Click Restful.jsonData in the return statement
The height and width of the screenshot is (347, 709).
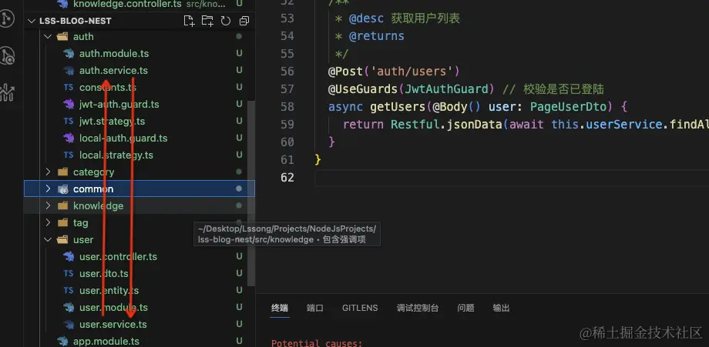[446, 125]
